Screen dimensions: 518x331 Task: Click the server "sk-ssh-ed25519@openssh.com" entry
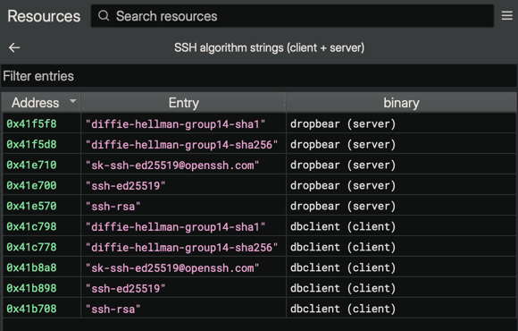point(172,165)
